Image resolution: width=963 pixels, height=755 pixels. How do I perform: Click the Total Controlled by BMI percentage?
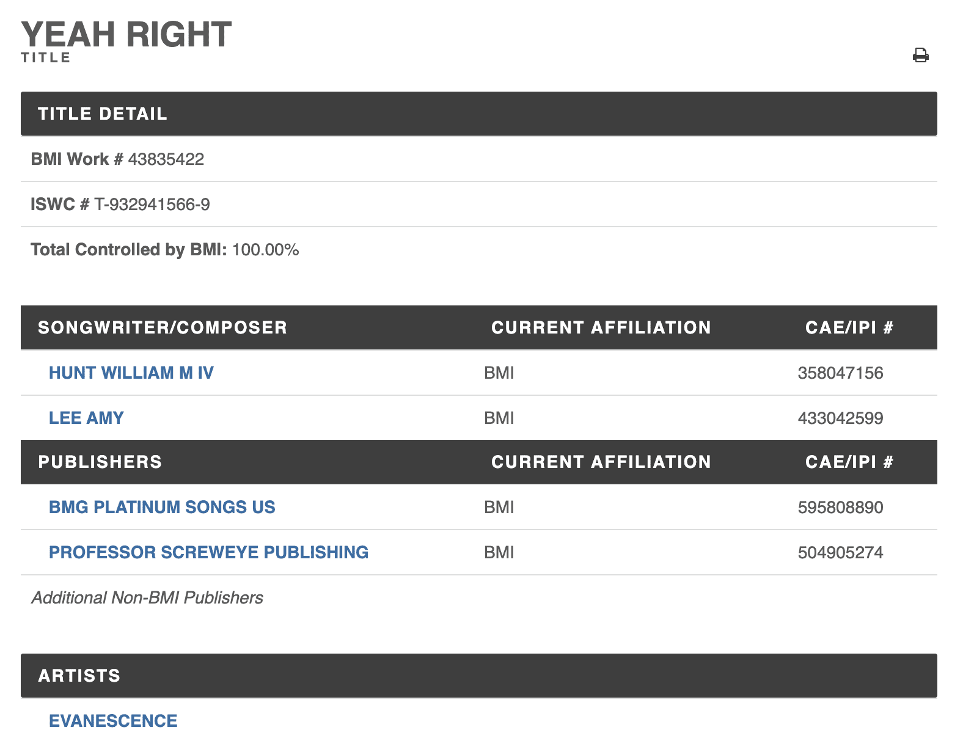[265, 250]
